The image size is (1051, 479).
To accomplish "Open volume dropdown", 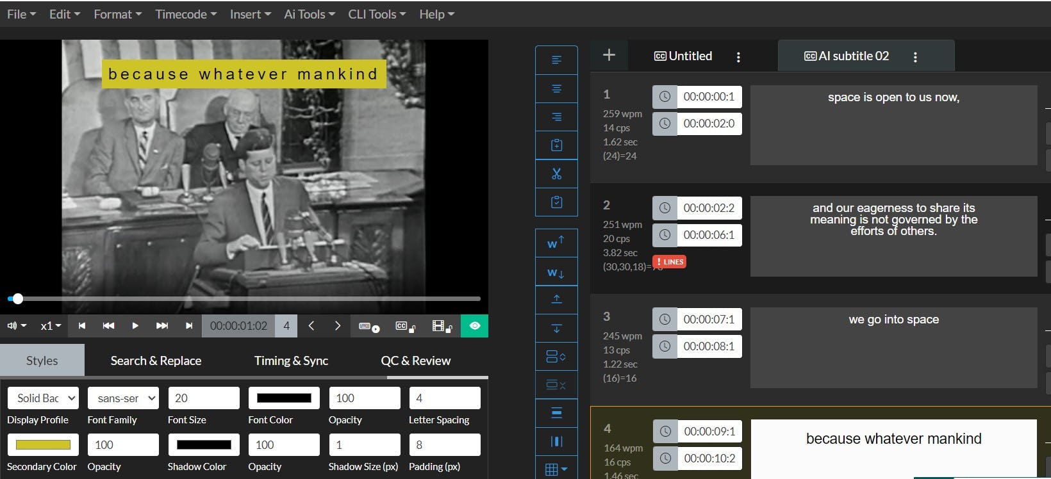I will pos(17,326).
